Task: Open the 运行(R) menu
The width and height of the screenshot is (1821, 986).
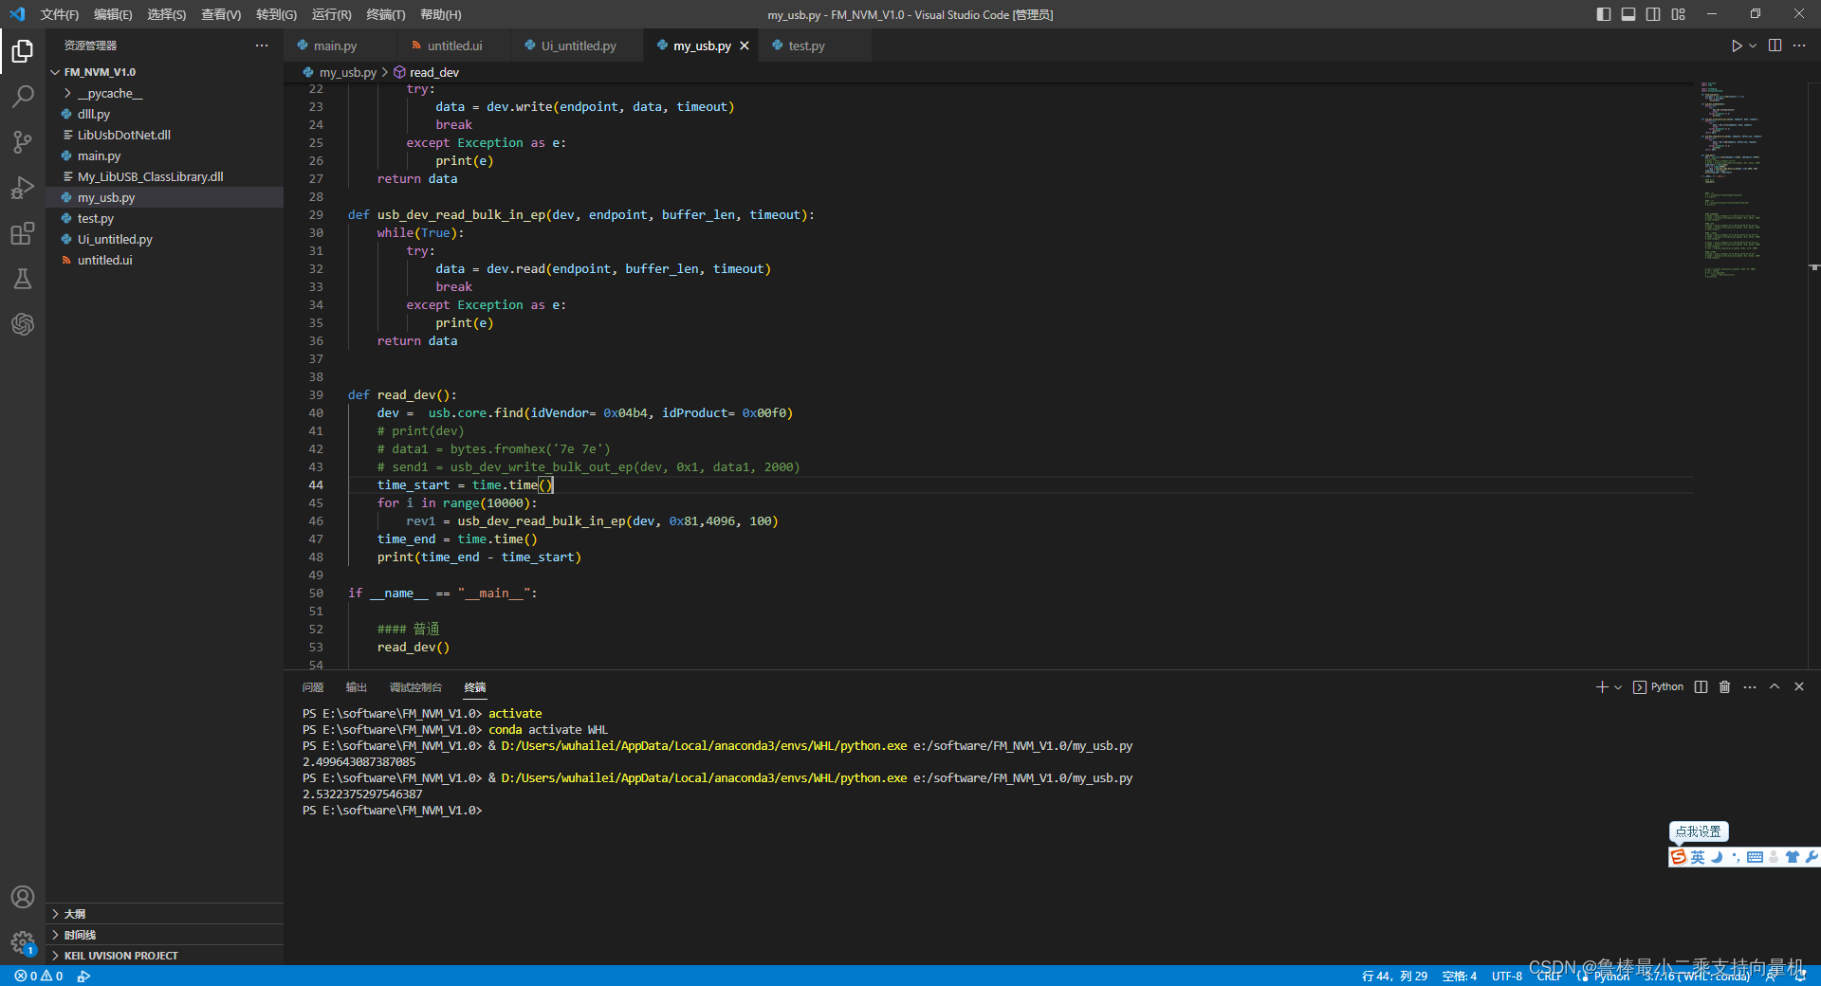Action: [x=331, y=14]
